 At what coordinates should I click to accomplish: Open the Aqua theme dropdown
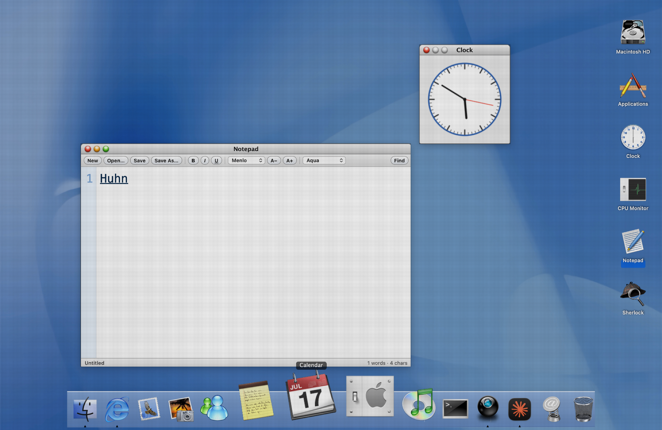[x=324, y=161]
